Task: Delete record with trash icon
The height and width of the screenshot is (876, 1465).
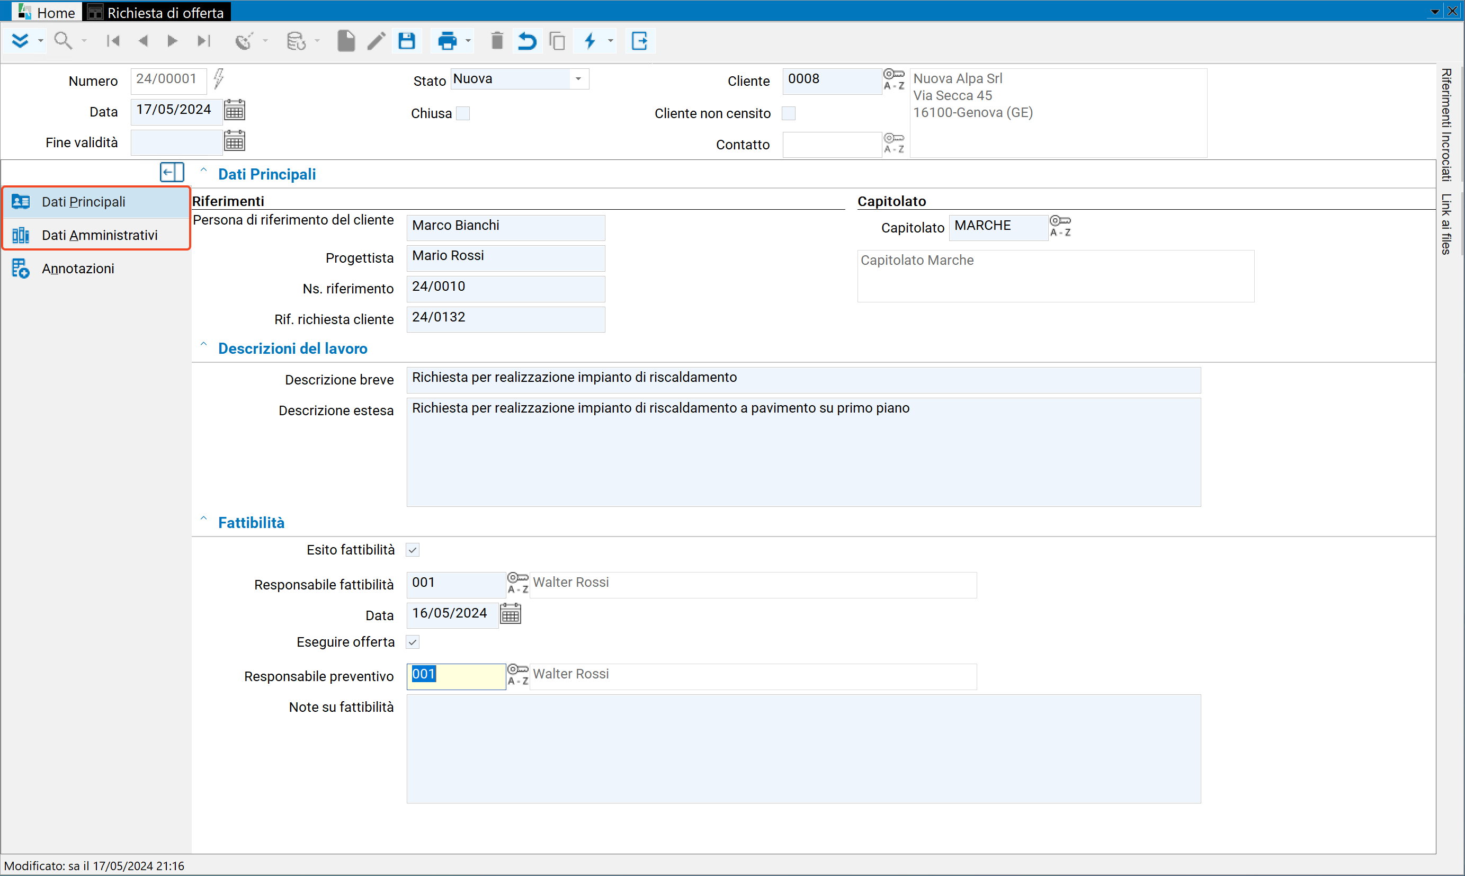Action: (497, 41)
